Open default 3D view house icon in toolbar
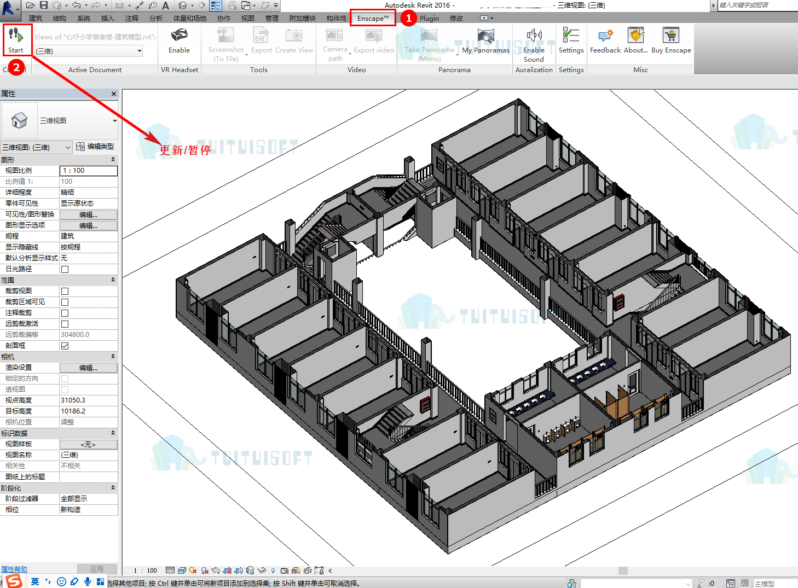Screen dimensions: 798x588 [x=183, y=5]
